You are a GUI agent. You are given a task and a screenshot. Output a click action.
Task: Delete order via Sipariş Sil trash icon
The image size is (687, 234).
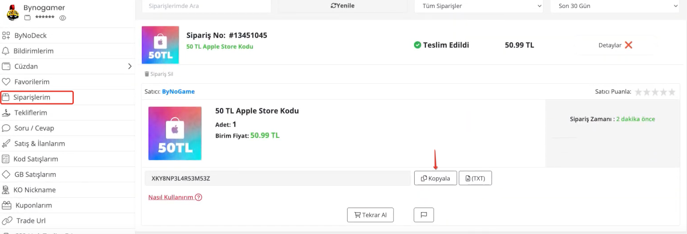click(x=147, y=74)
